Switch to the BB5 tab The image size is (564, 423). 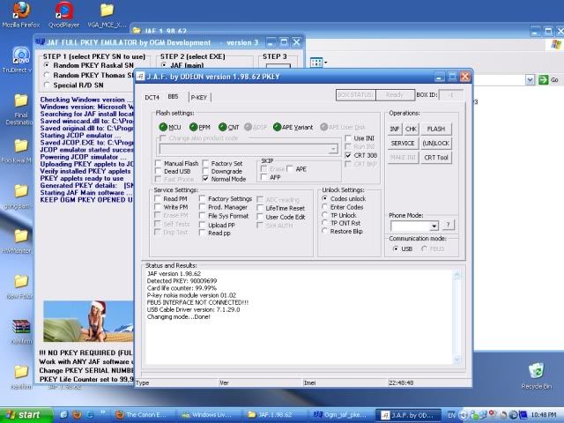(173, 96)
